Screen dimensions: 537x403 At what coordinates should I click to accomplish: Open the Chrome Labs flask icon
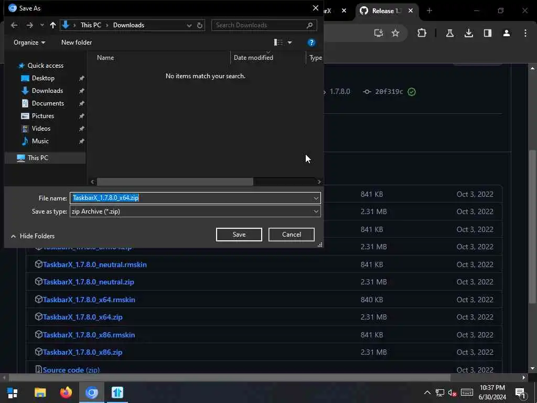(x=449, y=33)
